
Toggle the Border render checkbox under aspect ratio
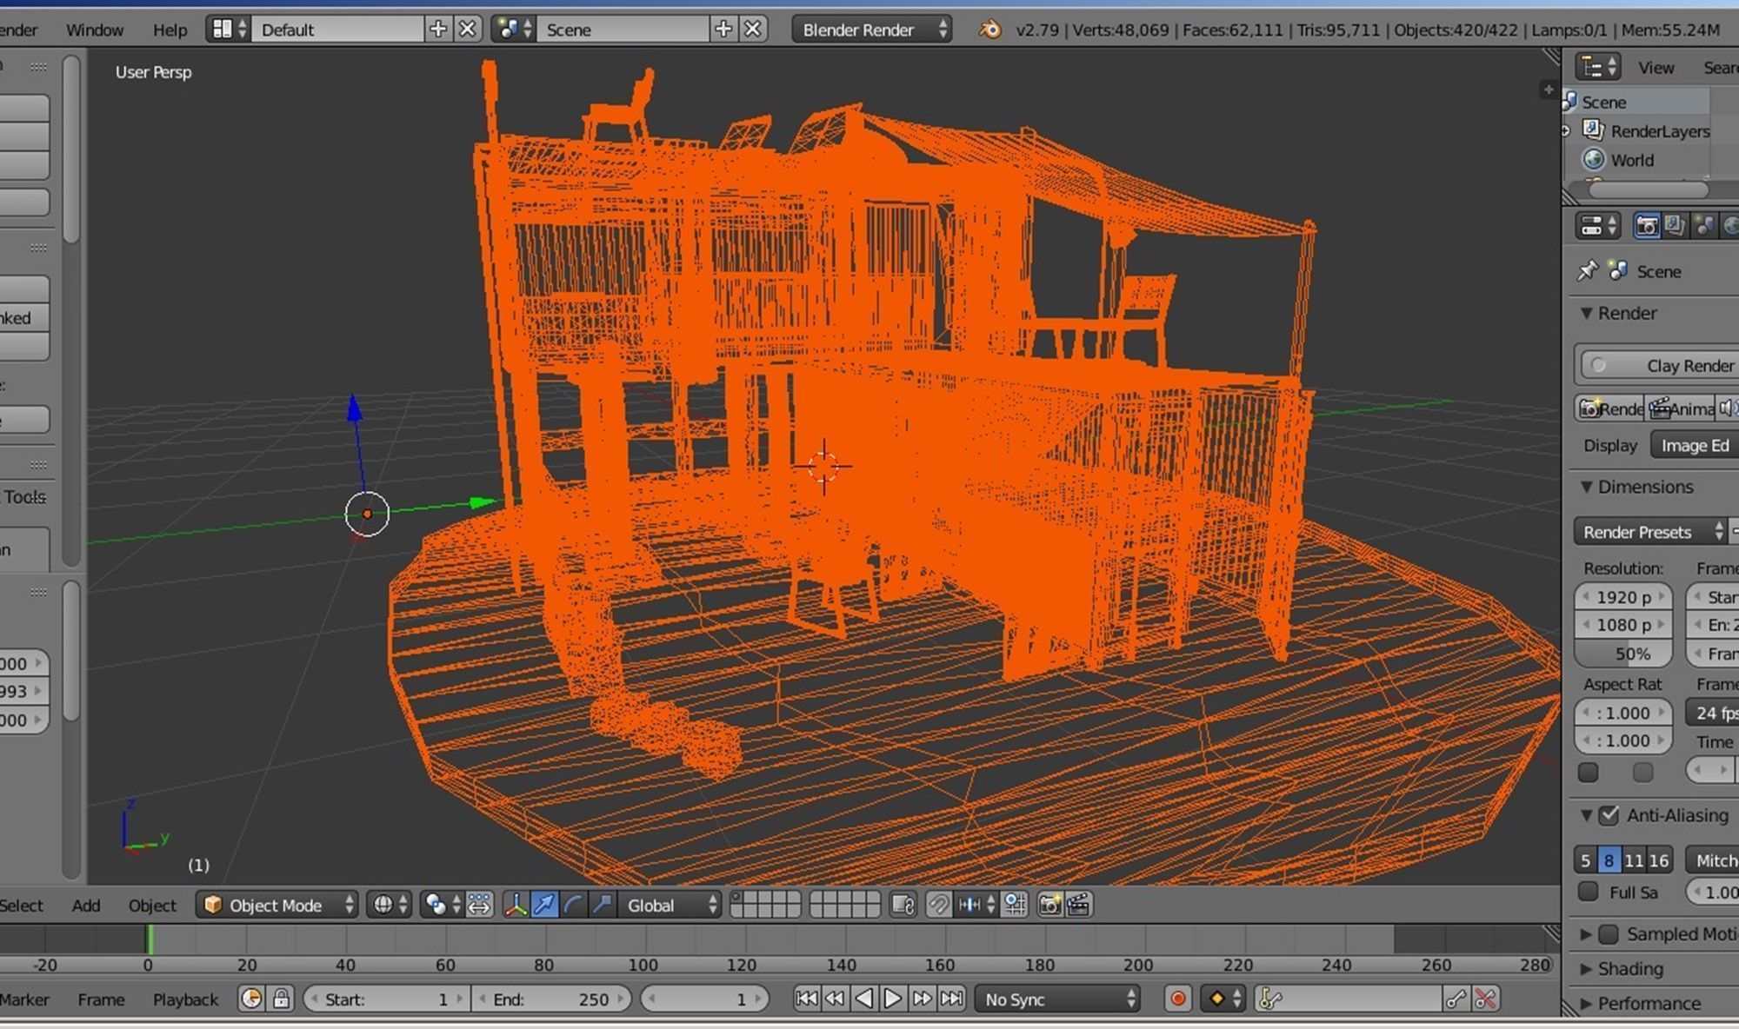1588,772
